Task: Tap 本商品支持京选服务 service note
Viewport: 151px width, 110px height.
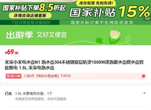Action: pos(41,99)
